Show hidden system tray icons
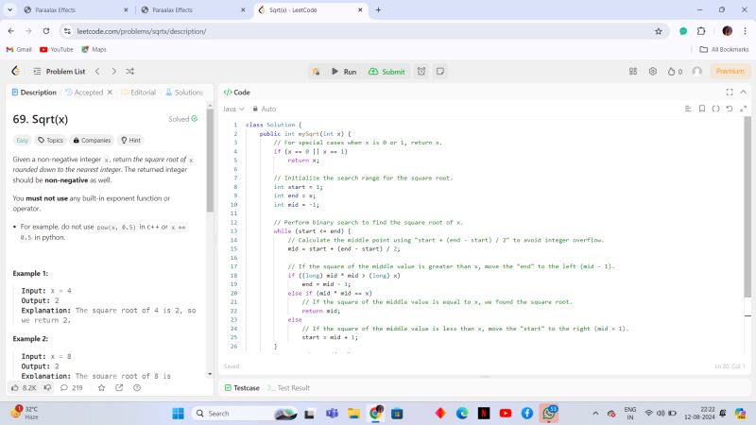 point(595,414)
